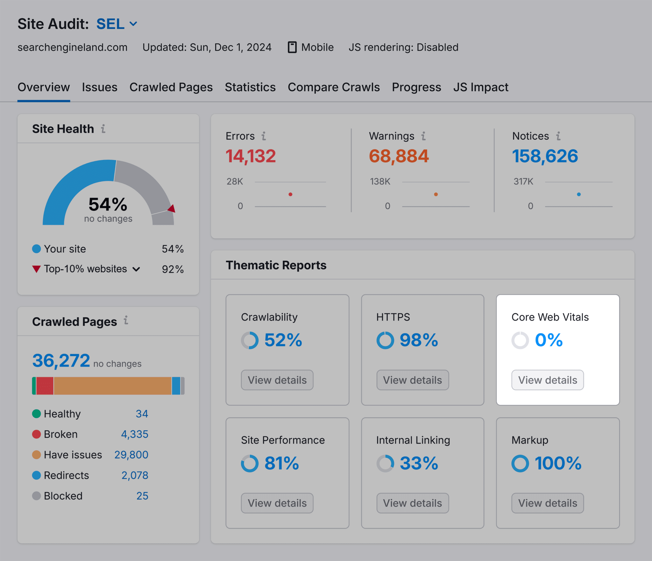Open the Crawled Pages tab

[171, 87]
